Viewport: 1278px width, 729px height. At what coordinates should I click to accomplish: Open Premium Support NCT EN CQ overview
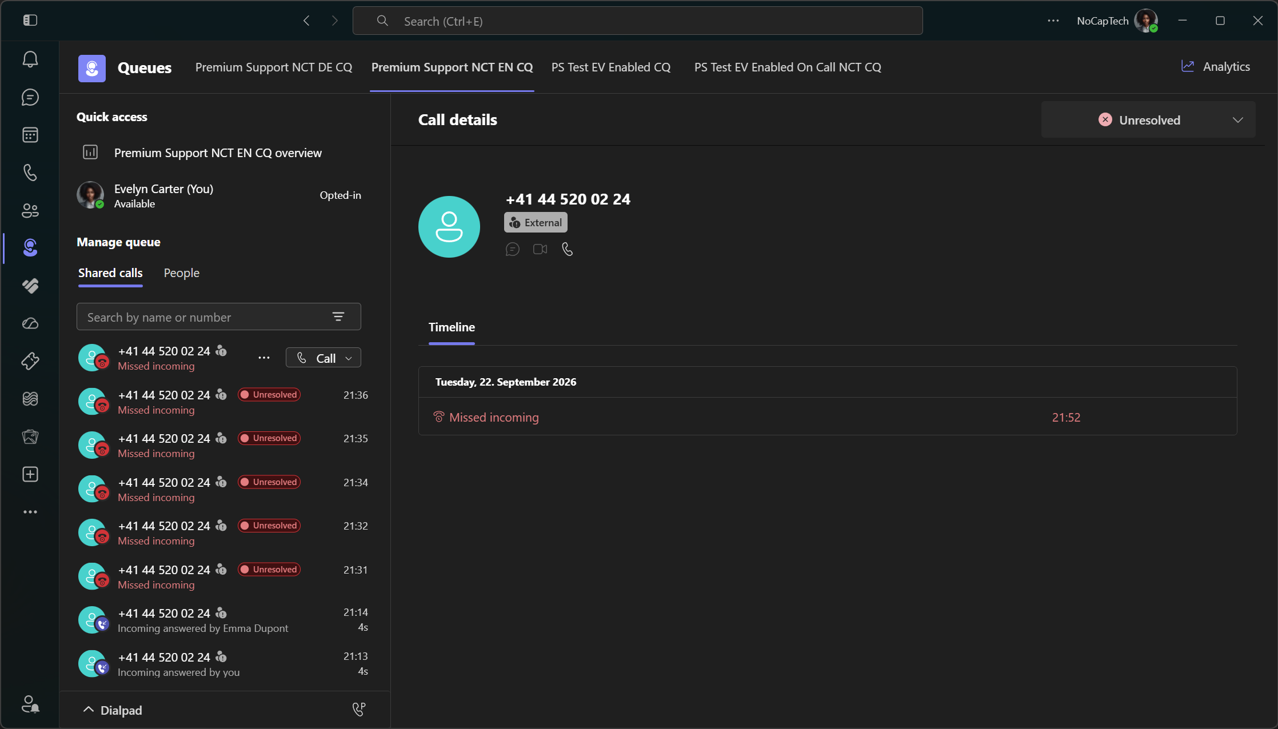[x=218, y=153]
